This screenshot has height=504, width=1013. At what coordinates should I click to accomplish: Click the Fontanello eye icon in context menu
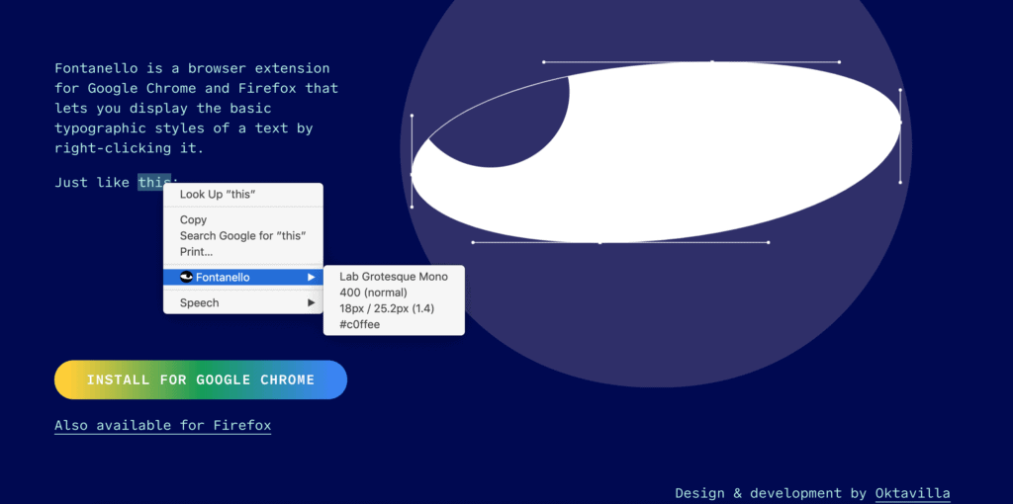(186, 278)
